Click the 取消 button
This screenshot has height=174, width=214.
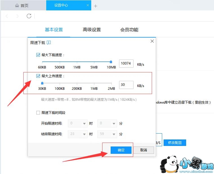click(143, 150)
